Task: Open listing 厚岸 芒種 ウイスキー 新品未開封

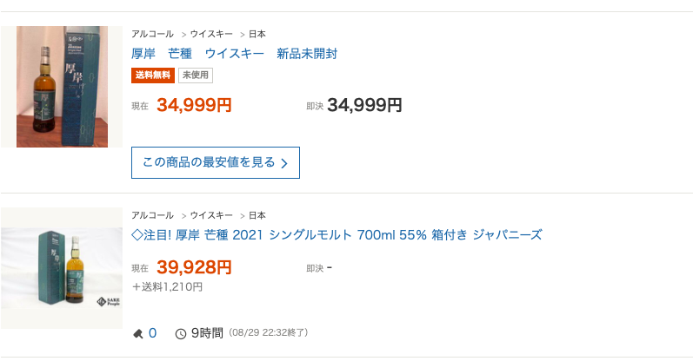Action: click(x=234, y=54)
